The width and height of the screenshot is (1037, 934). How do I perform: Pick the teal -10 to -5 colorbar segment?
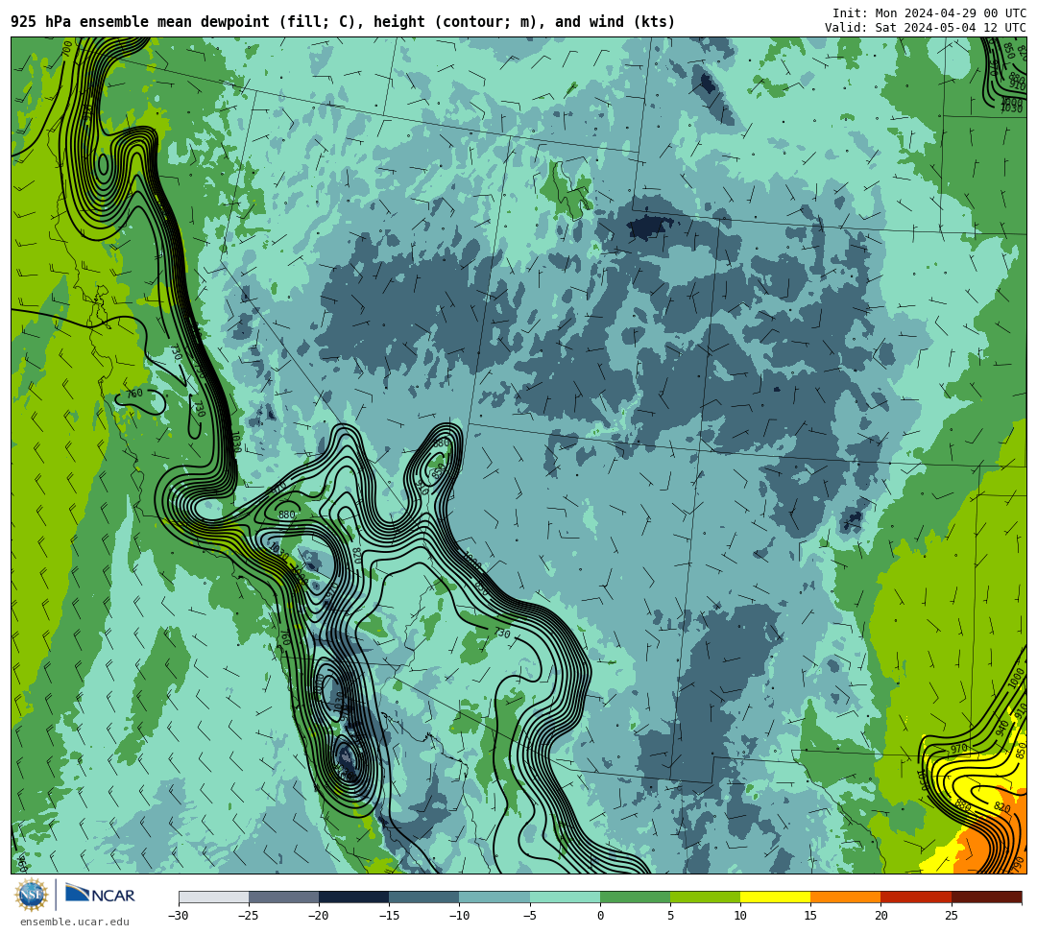tap(494, 897)
